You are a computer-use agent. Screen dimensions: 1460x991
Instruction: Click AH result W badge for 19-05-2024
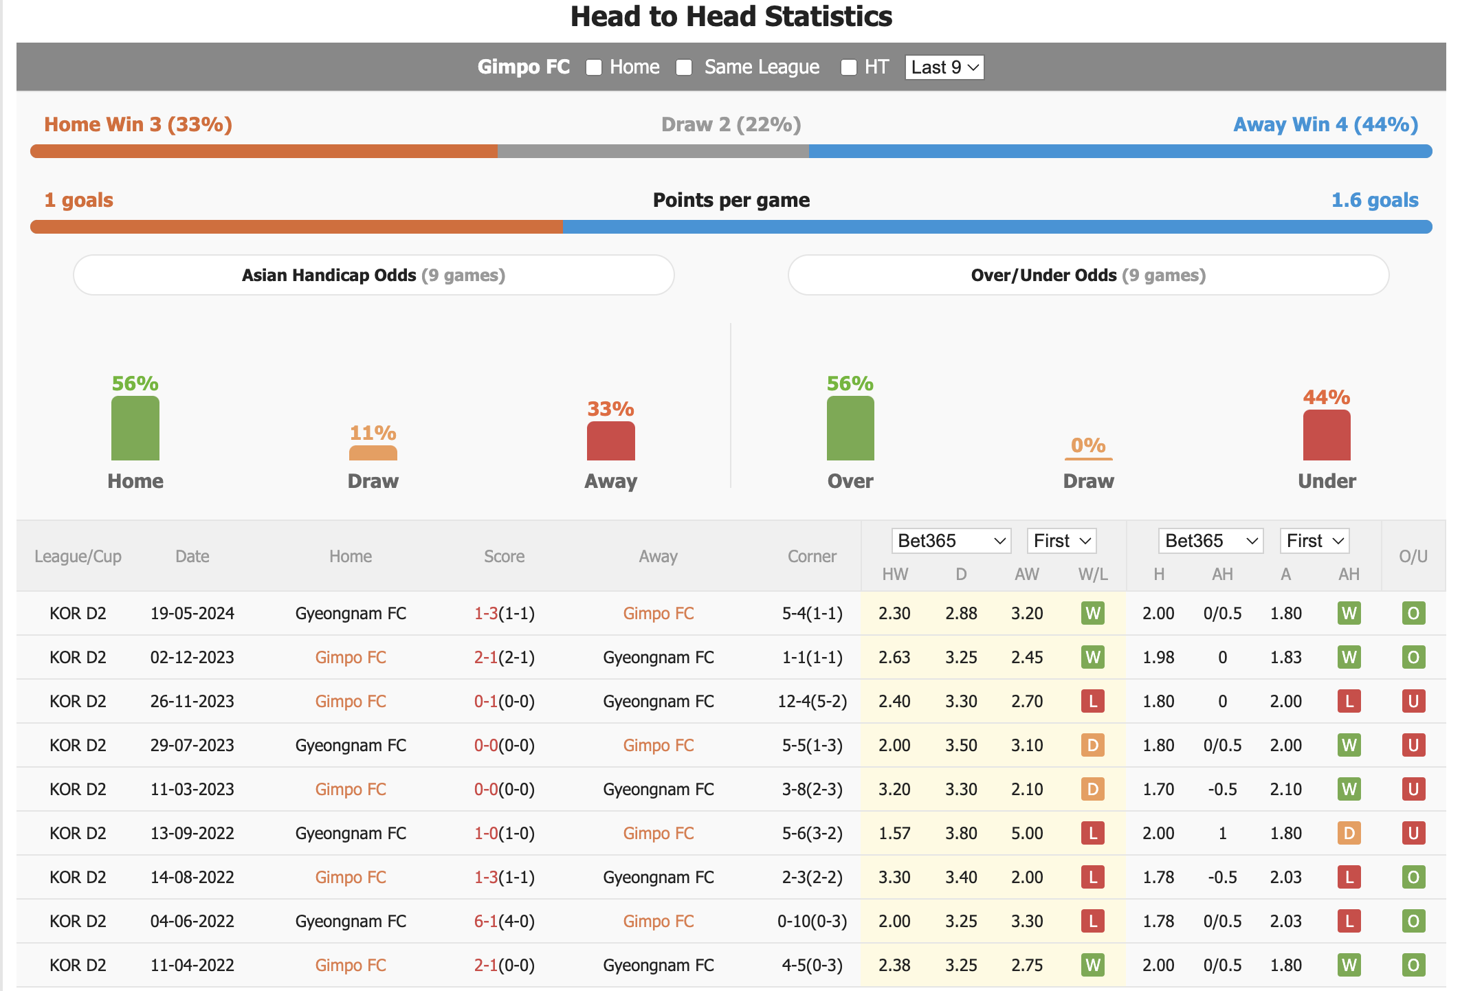point(1349,613)
